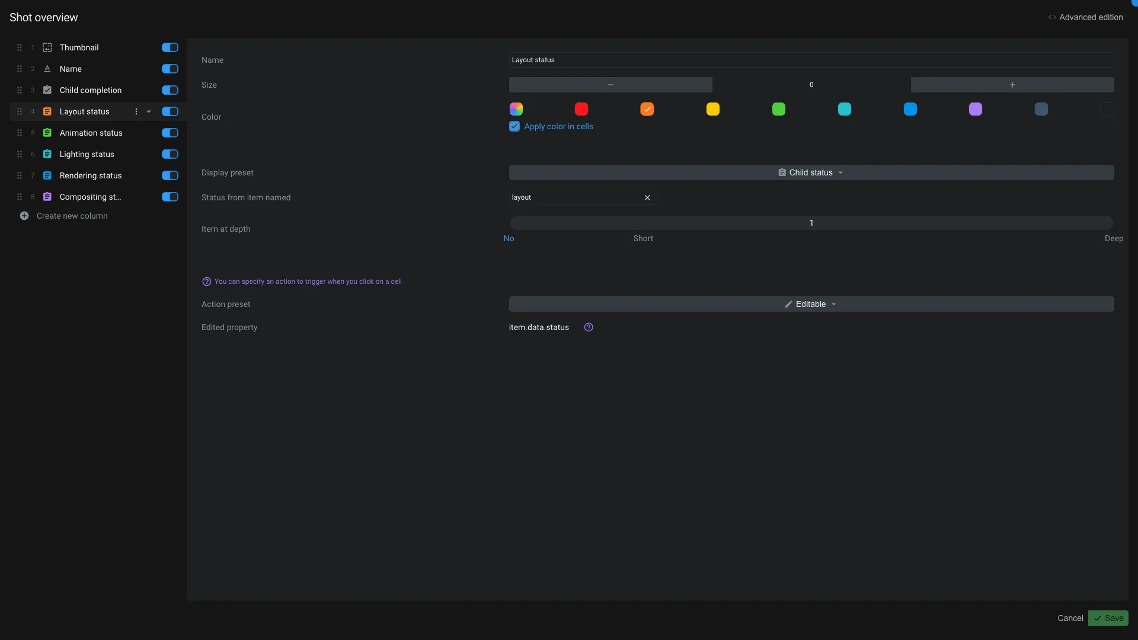The width and height of the screenshot is (1138, 640).
Task: Click the purple Compositing status clipboard icon
Action: (47, 197)
